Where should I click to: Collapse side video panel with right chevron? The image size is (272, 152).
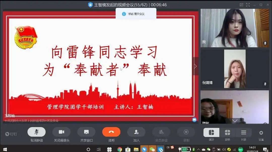click(195, 66)
